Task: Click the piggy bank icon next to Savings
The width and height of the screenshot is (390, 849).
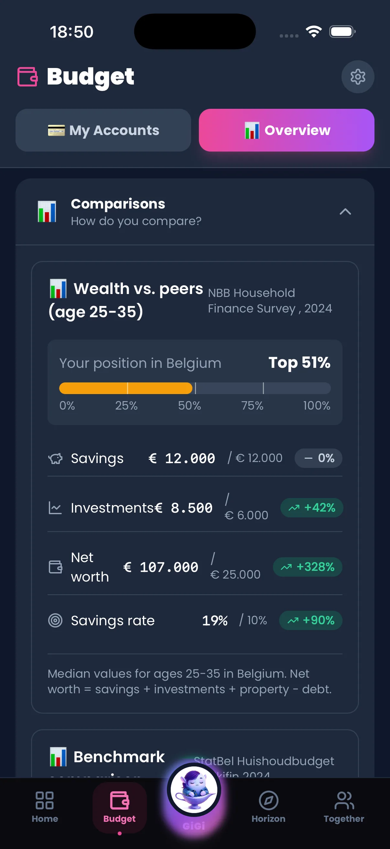Action: tap(56, 458)
